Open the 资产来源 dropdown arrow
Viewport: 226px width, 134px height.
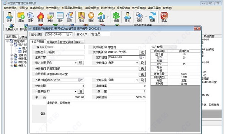(x=76, y=63)
